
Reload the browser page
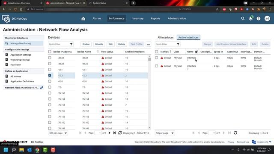tap(15, 9)
